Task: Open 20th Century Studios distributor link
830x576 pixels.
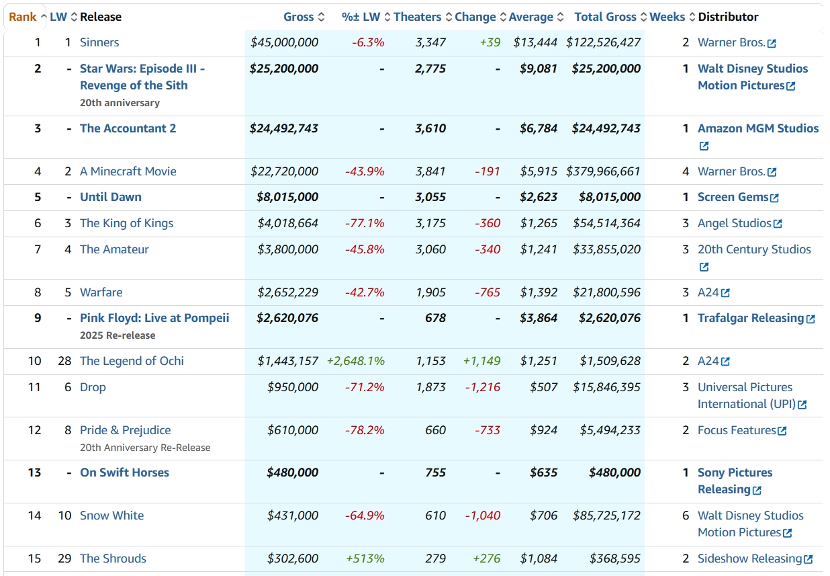Action: pos(754,249)
